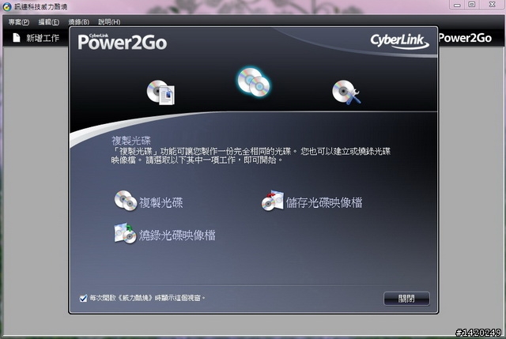Image resolution: width=506 pixels, height=339 pixels.
Task: Open the 專案(P) menu
Action: click(19, 22)
